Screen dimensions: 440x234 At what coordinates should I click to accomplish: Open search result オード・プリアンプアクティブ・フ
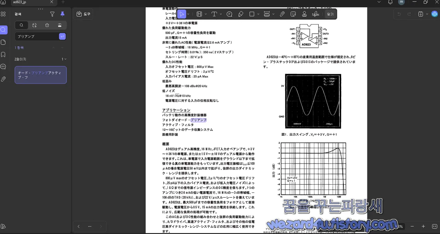click(x=41, y=75)
